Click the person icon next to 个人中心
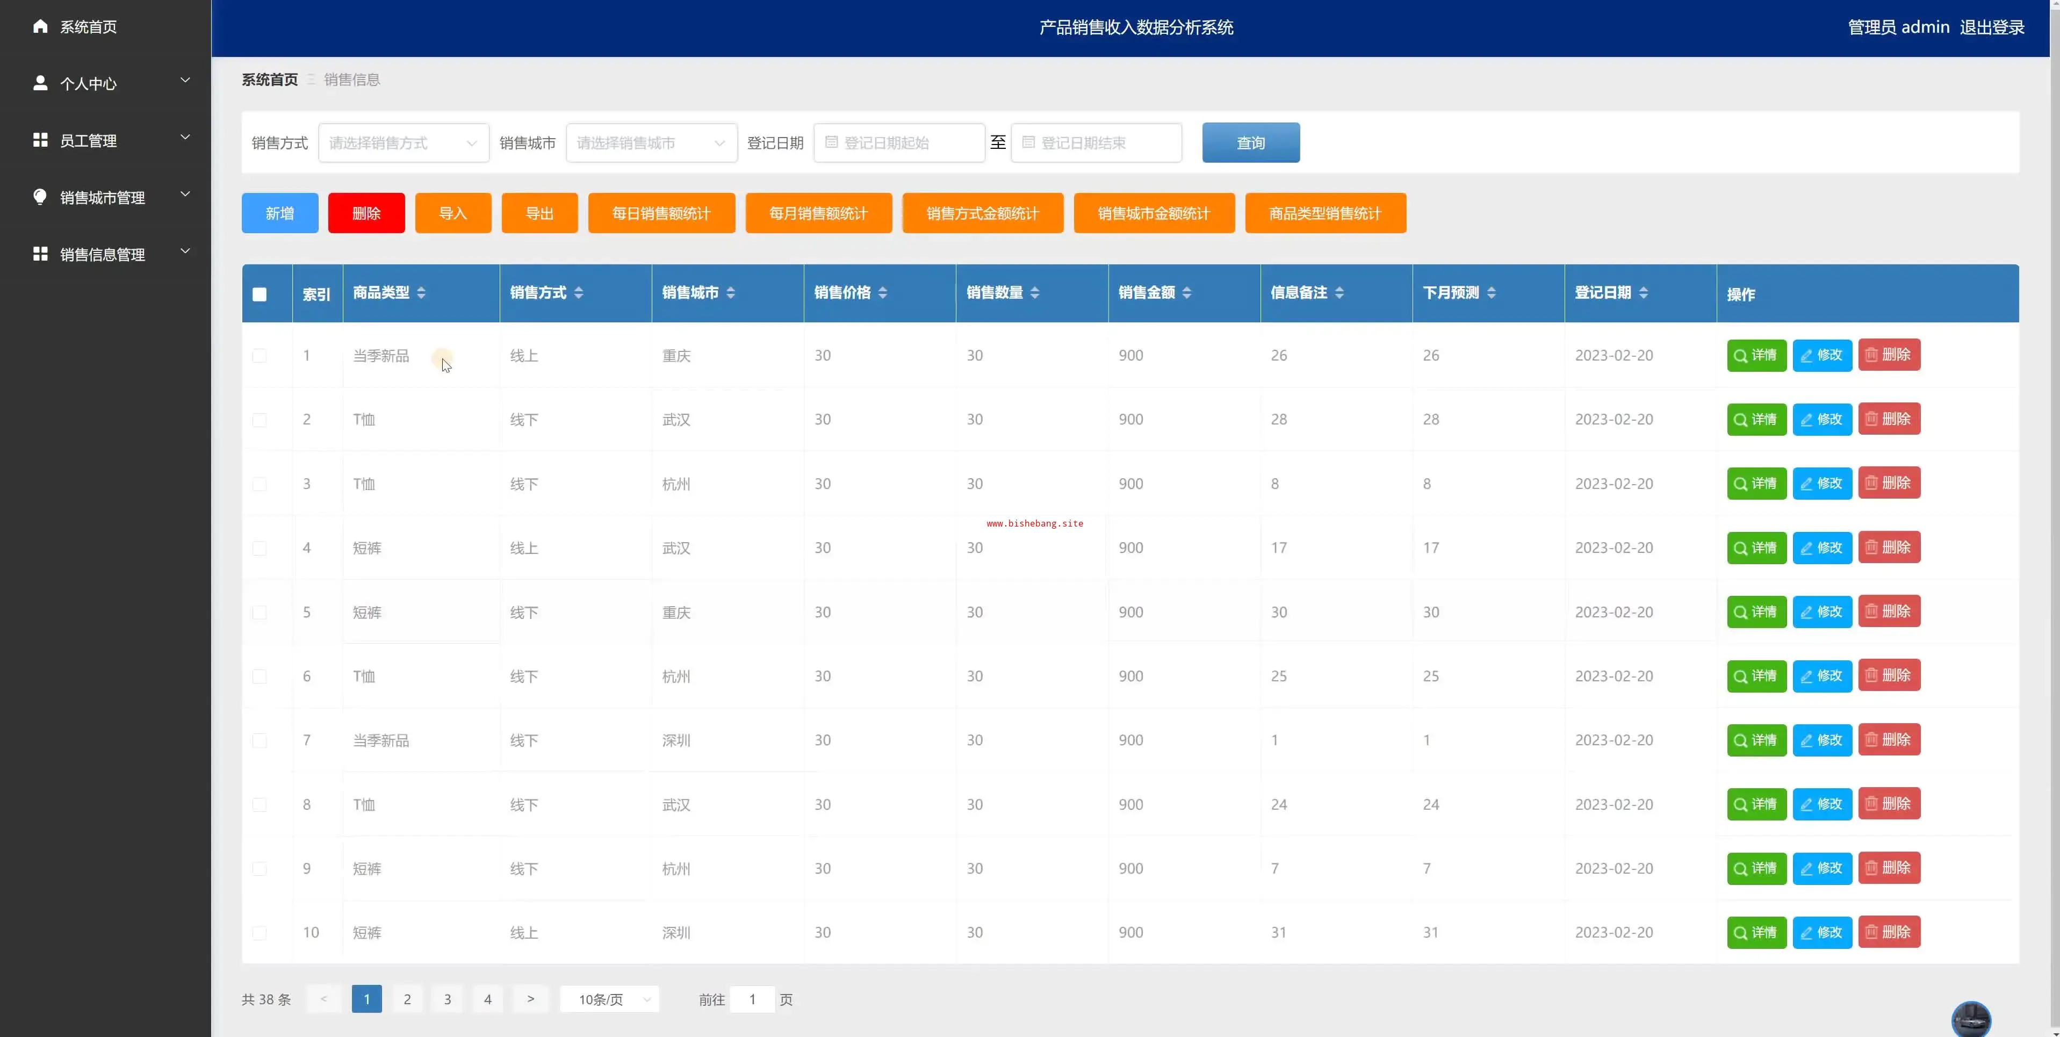The width and height of the screenshot is (2060, 1037). click(40, 83)
